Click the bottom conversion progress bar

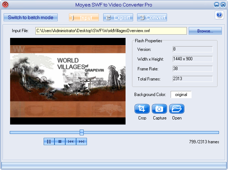[x=114, y=166]
